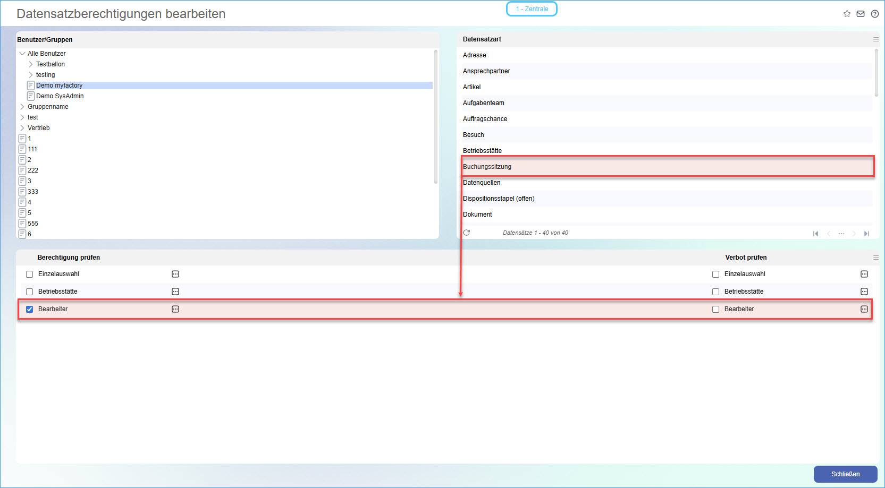Screen dimensions: 885x488
Task: Check Betriebsstätte under Verbot prüfen
Action: (715, 292)
